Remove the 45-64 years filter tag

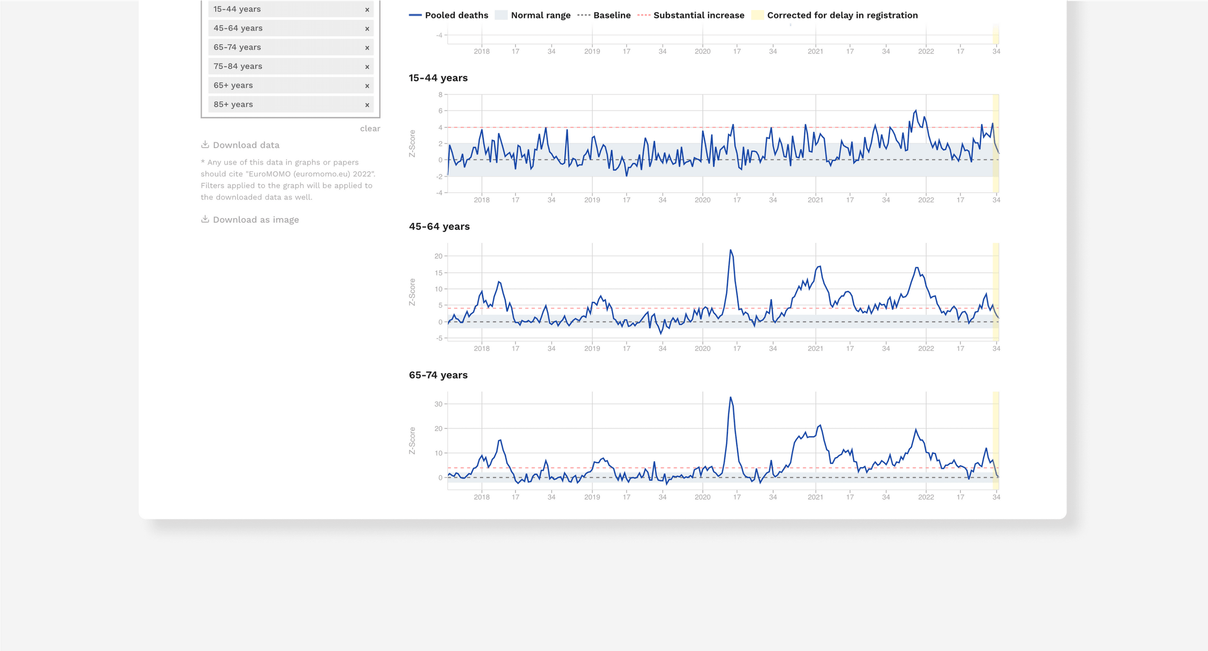tap(367, 29)
